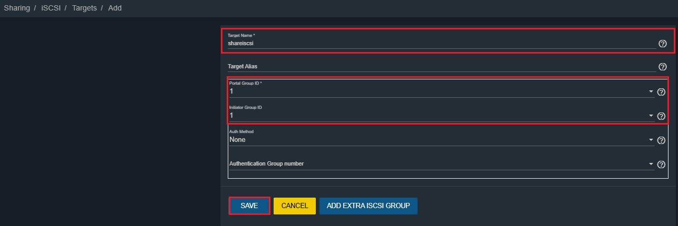
Task: Return to Targets breadcrumb page
Action: (84, 8)
